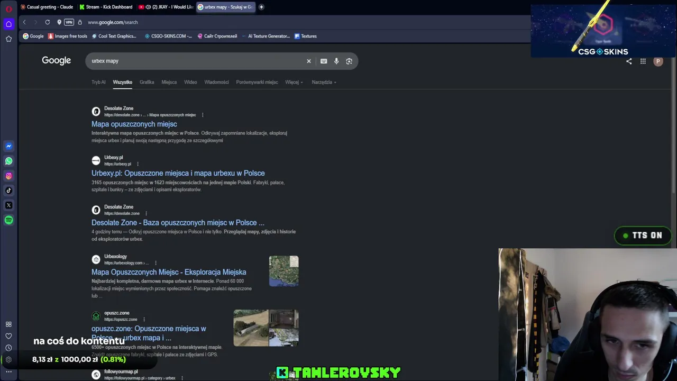Open the Google account avatar
677x381 pixels.
click(x=658, y=61)
